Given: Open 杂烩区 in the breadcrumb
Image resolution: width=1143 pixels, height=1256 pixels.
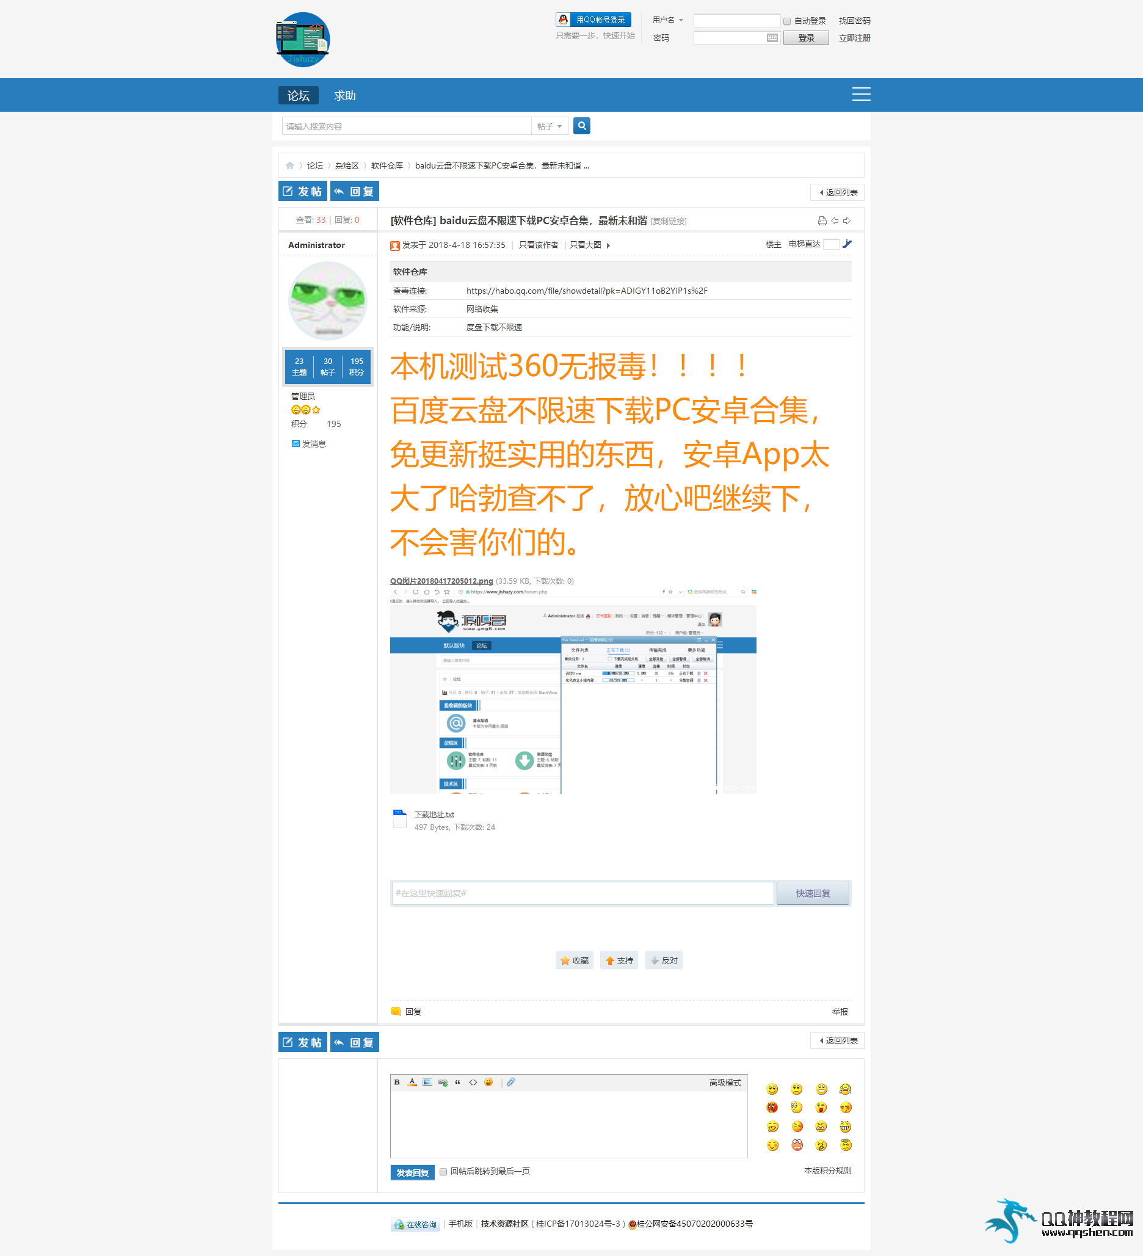Looking at the screenshot, I should [x=346, y=165].
